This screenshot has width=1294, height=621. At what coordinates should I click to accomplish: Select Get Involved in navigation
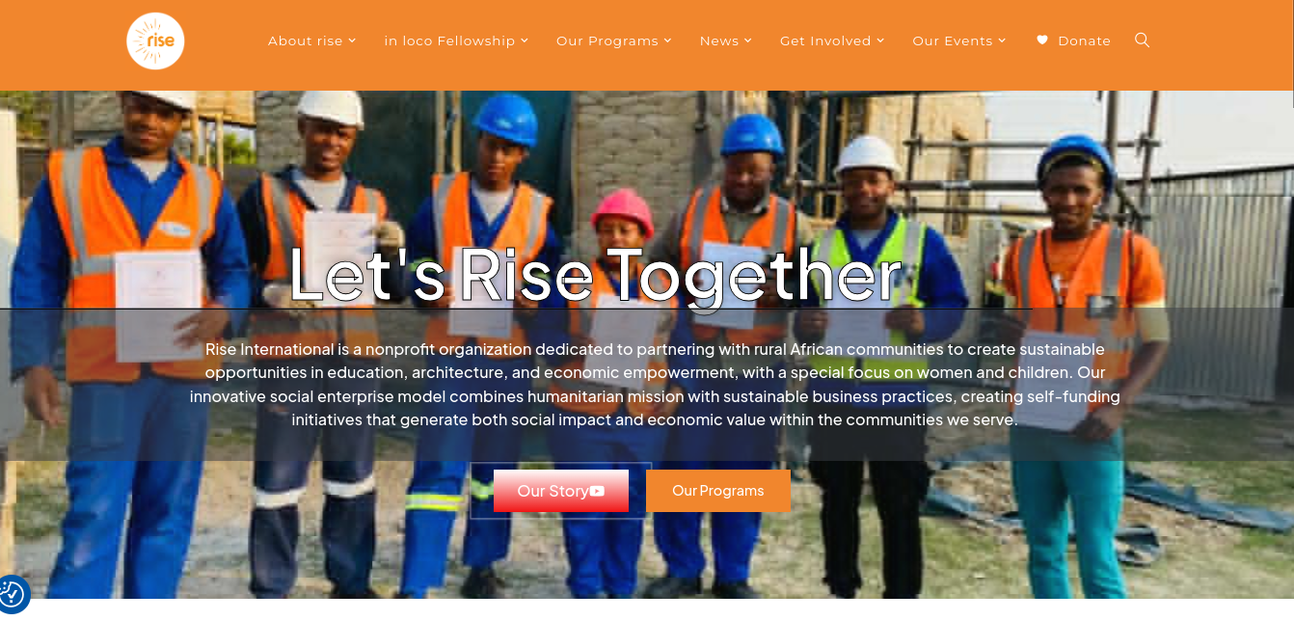(825, 40)
